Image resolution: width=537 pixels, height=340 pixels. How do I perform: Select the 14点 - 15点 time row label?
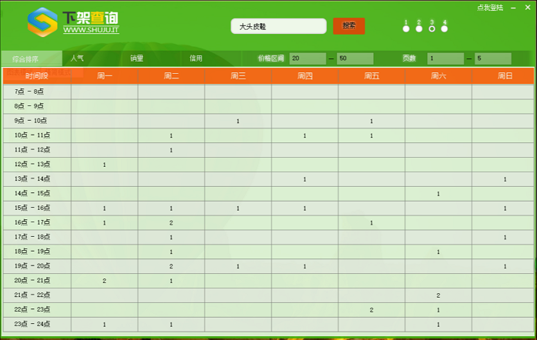32,193
